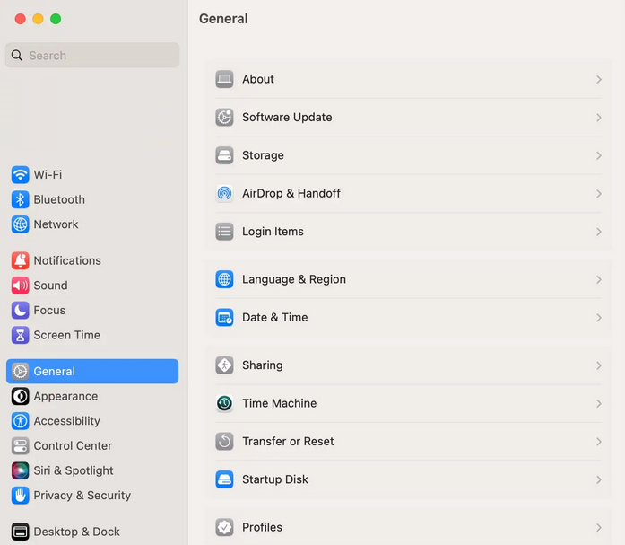Click the Screen Time hourglass icon
The width and height of the screenshot is (625, 545).
point(20,335)
